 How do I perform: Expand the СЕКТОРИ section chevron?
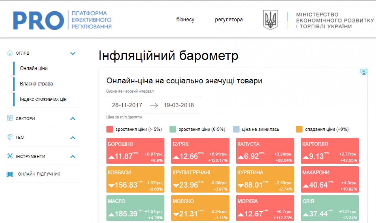pos(72,119)
